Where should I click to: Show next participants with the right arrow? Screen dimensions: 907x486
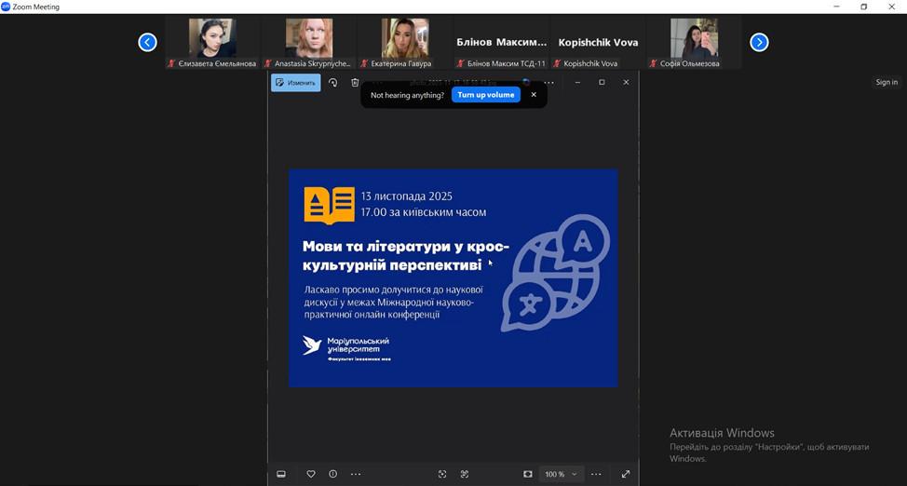pos(759,42)
